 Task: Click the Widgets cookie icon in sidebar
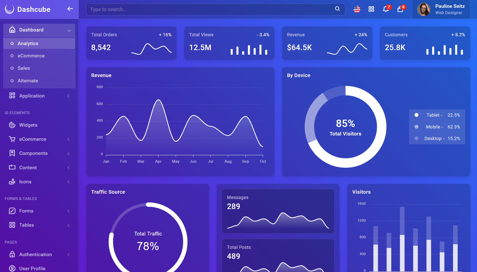(12, 125)
